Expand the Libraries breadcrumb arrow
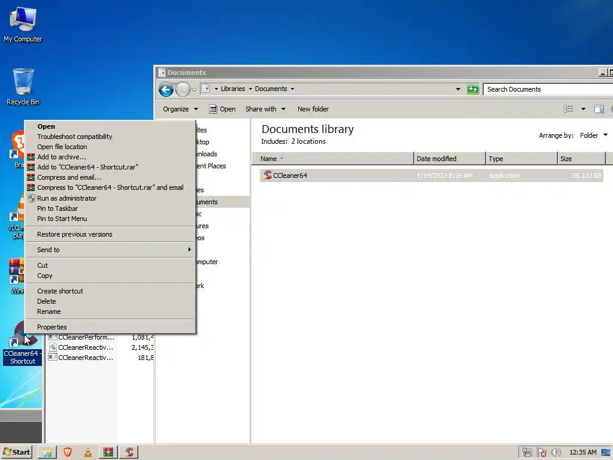 point(250,89)
